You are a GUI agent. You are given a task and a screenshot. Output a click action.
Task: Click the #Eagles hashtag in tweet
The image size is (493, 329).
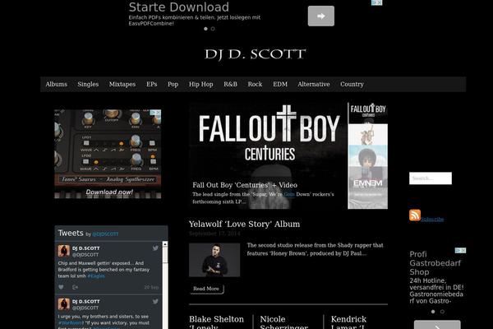tap(96, 276)
